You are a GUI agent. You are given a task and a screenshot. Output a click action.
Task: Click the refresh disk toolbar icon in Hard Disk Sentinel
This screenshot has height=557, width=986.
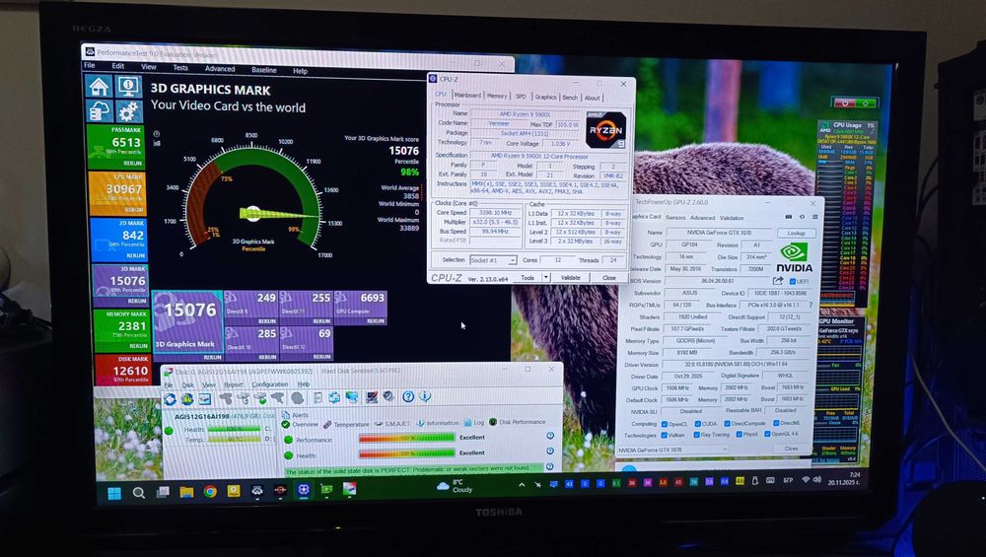[x=170, y=398]
